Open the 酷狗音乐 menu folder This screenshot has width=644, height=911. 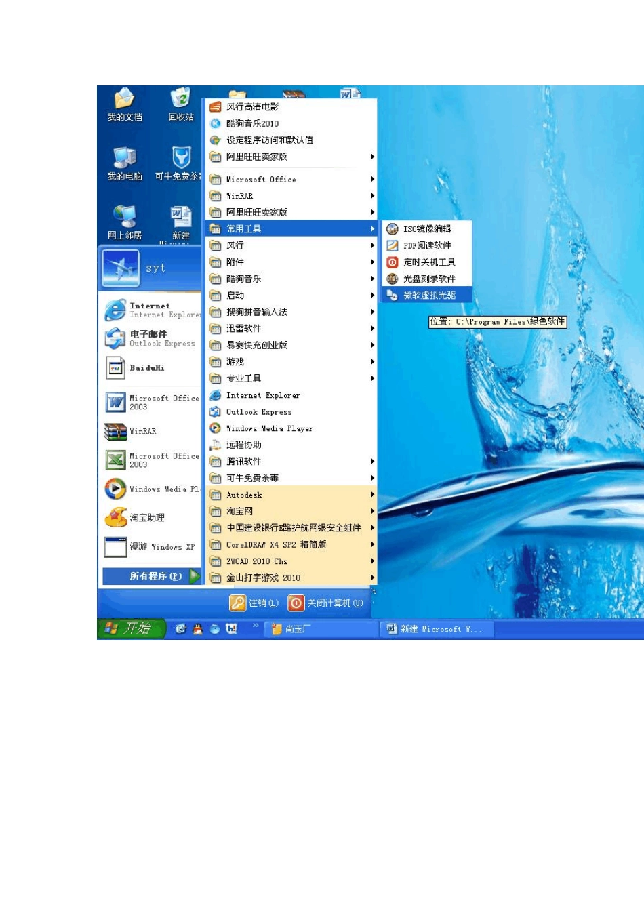point(291,279)
